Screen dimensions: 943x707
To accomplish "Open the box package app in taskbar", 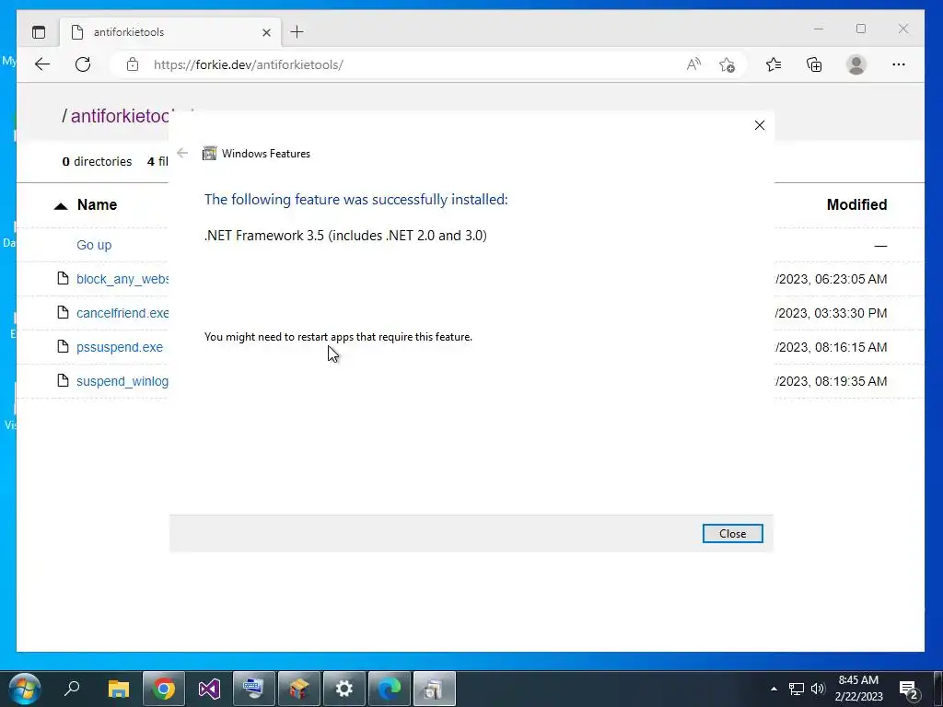I will [299, 689].
